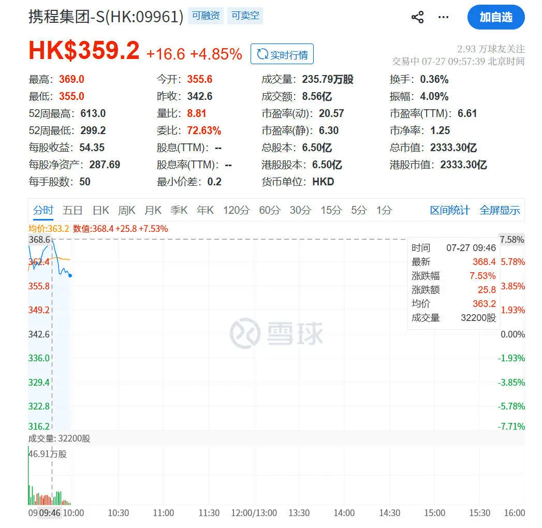Click the 总股本 value 6.50亿
Viewport: 542px width, 528px height.
click(x=317, y=148)
